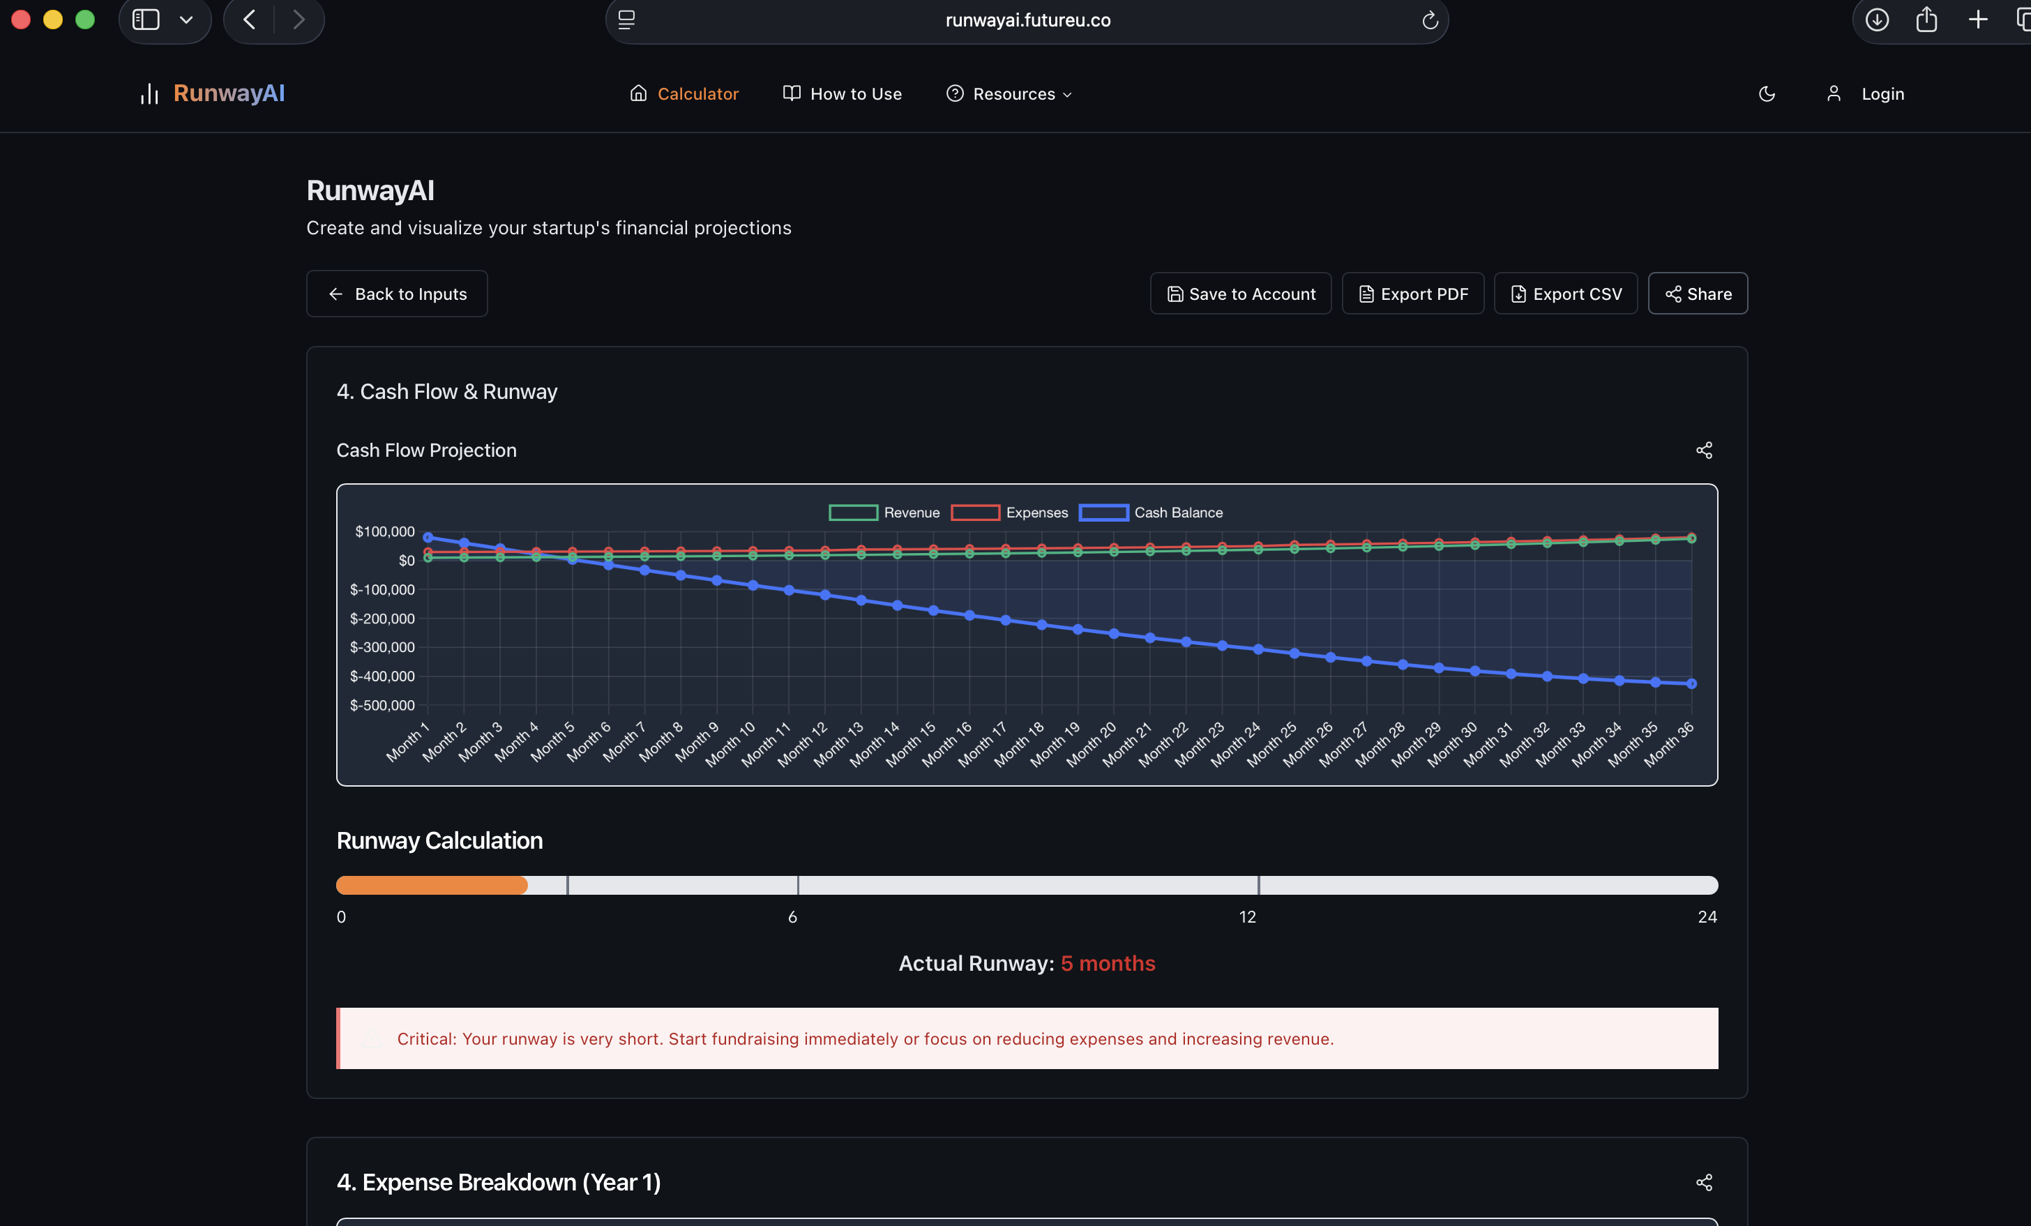Screen dimensions: 2031x1226
Task: Toggle the Cash Balance series visibility
Action: pyautogui.click(x=1152, y=512)
